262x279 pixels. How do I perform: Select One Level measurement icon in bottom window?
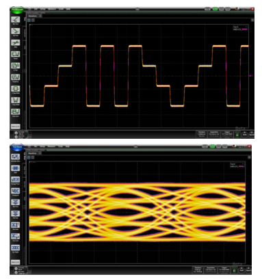point(16,225)
